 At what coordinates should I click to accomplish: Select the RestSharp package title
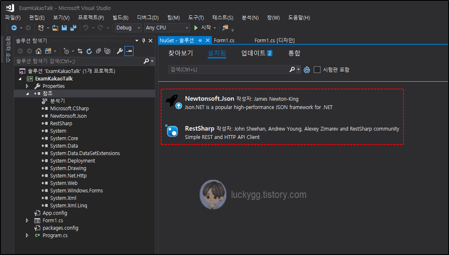(x=200, y=128)
